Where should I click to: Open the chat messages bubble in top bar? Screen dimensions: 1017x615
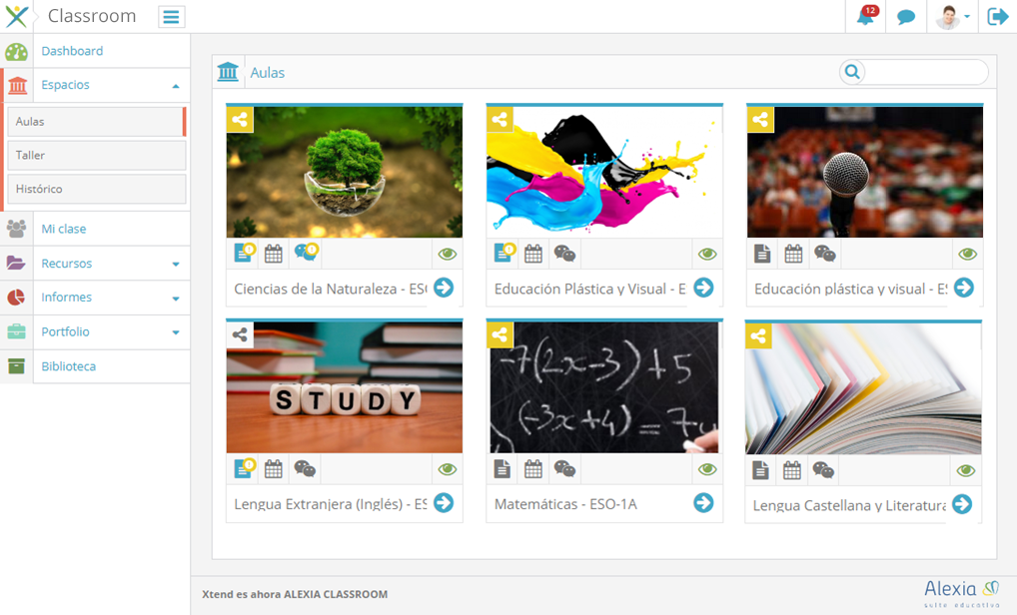905,17
